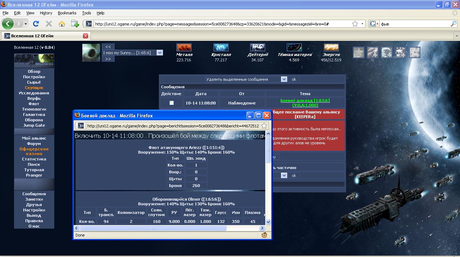Focus the main browser URL address field

click(x=222, y=24)
